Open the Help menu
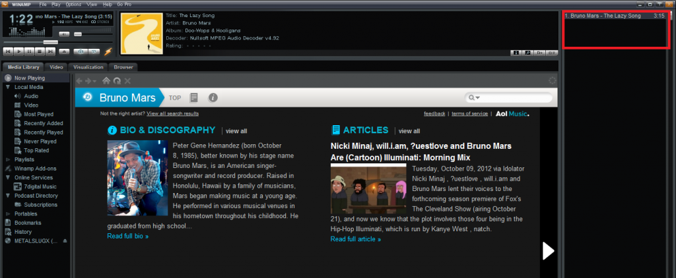676x278 pixels. tap(108, 5)
